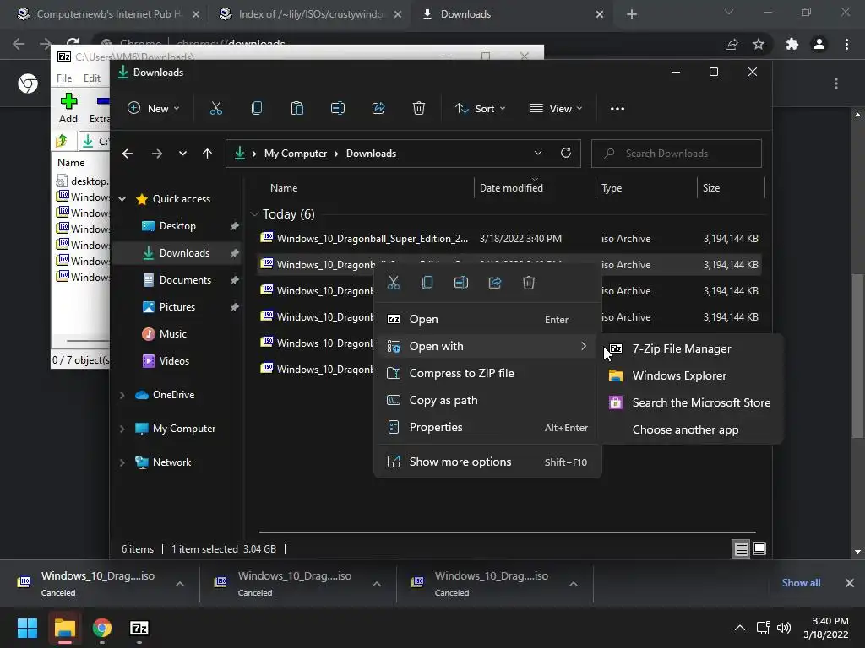Screen dimensions: 865x648
Task: Select Choose another app
Action: pos(693,429)
